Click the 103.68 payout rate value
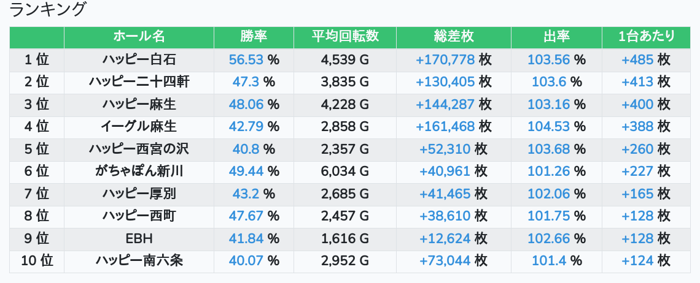Image resolution: width=700 pixels, height=283 pixels. (x=548, y=149)
